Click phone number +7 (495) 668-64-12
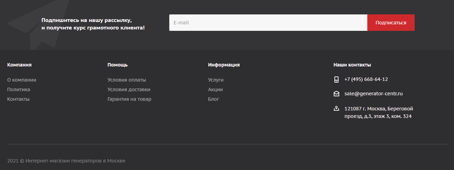Screen dimensions: 454x170 point(366,79)
